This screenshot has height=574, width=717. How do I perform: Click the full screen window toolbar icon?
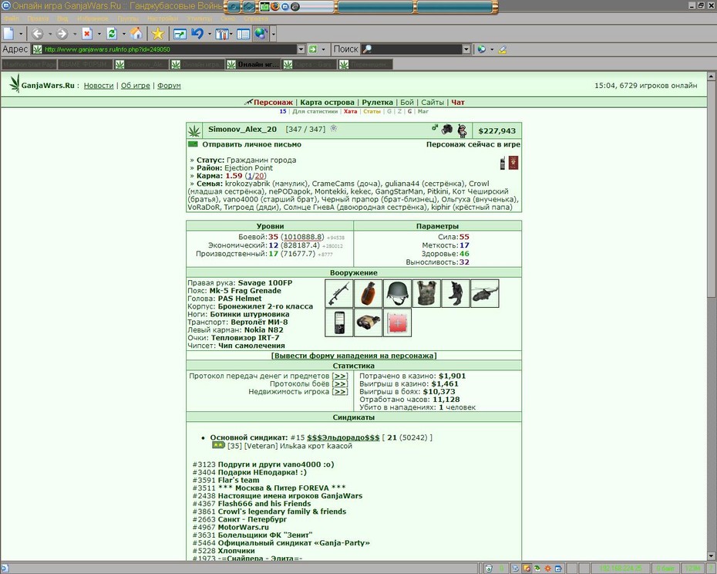(179, 34)
